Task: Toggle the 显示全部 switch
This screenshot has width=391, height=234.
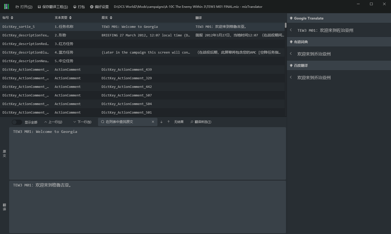Action: coord(17,122)
